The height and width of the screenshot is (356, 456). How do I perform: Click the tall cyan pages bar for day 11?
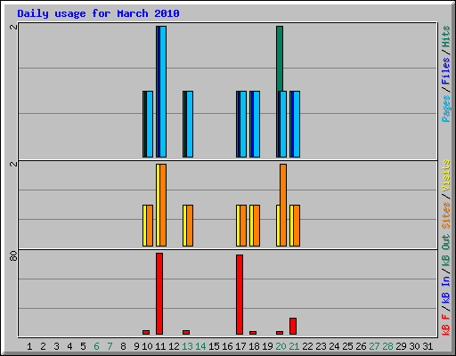click(163, 92)
